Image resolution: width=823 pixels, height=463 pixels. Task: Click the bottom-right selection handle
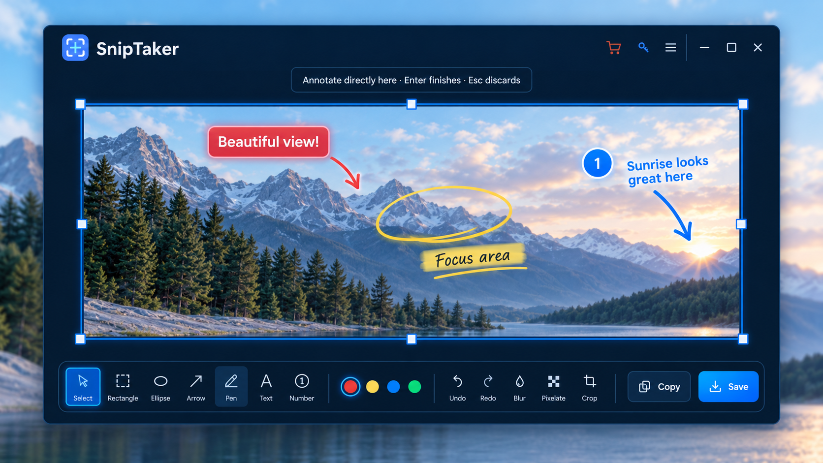point(743,339)
